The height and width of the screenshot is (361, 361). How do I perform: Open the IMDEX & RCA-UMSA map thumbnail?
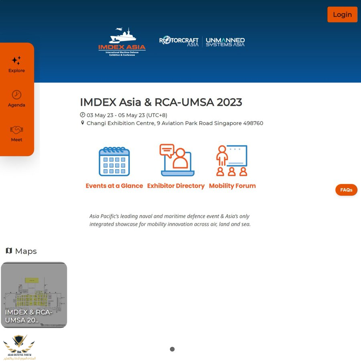point(34,295)
